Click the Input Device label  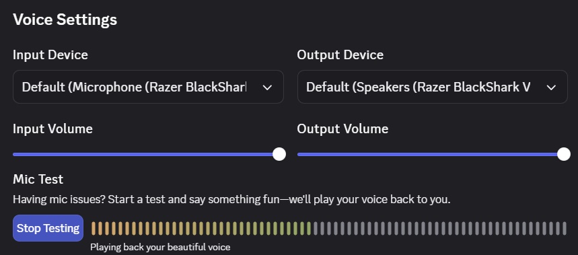[50, 55]
